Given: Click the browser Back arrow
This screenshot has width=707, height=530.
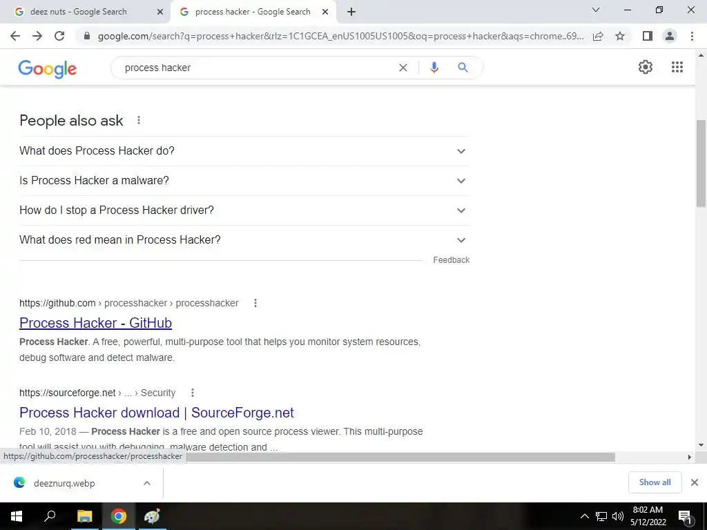Looking at the screenshot, I should 15,36.
